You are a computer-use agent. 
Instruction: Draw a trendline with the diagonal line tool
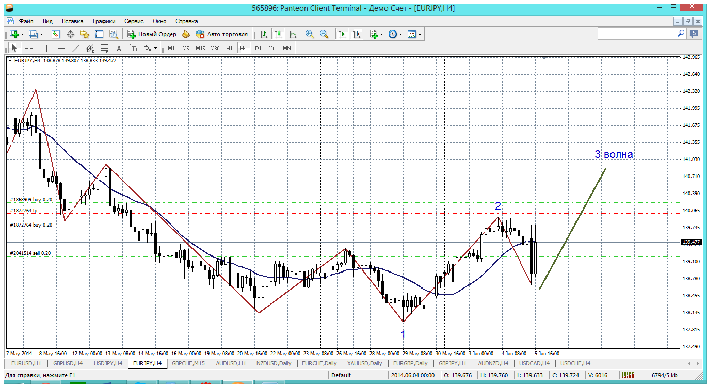coord(76,48)
